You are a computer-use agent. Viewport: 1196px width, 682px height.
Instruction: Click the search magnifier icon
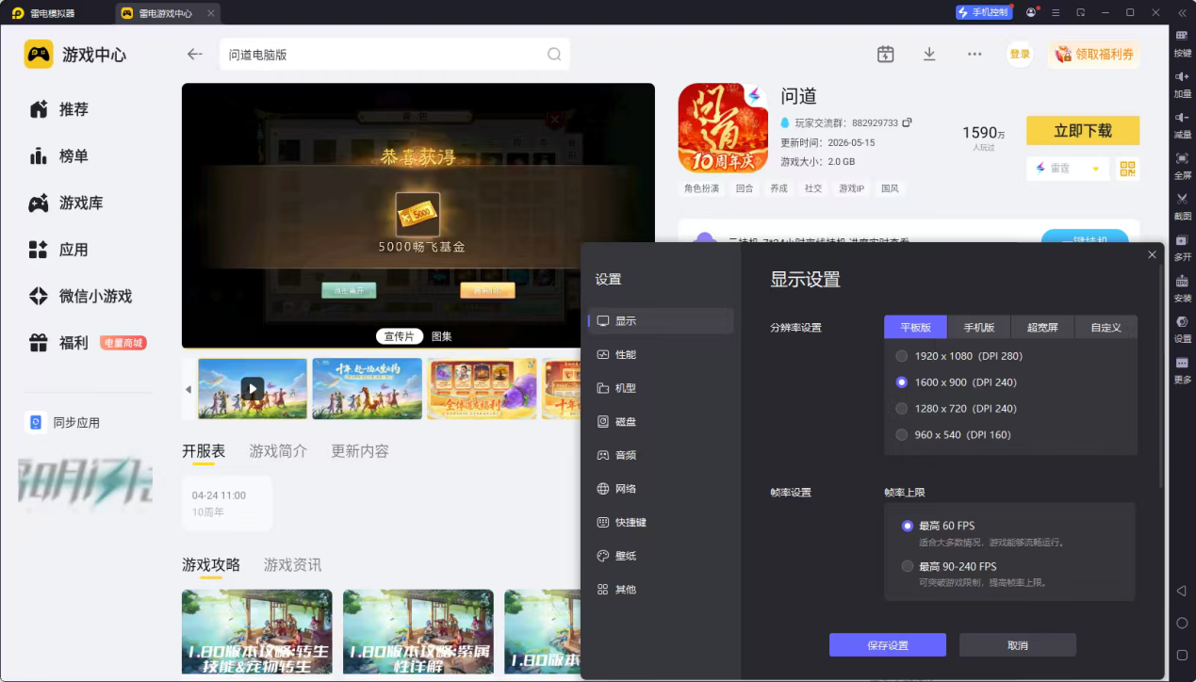coord(554,55)
